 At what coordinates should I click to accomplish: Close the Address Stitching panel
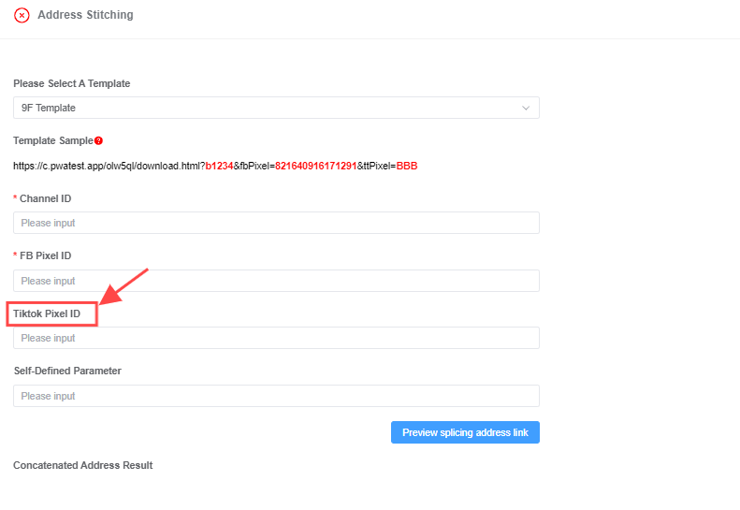coord(22,15)
